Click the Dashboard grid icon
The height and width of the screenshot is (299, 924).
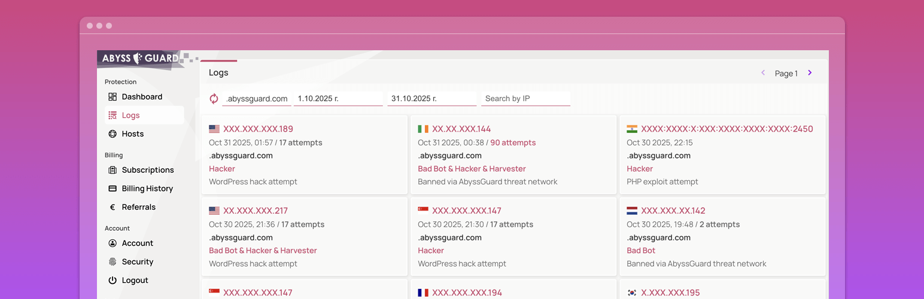(113, 97)
